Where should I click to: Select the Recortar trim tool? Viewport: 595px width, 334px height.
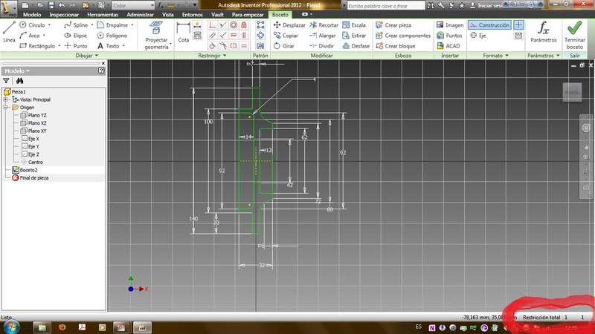[x=324, y=24]
